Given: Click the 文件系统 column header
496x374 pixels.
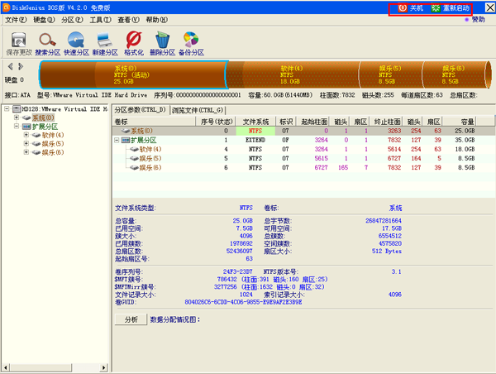Looking at the screenshot, I should [255, 122].
